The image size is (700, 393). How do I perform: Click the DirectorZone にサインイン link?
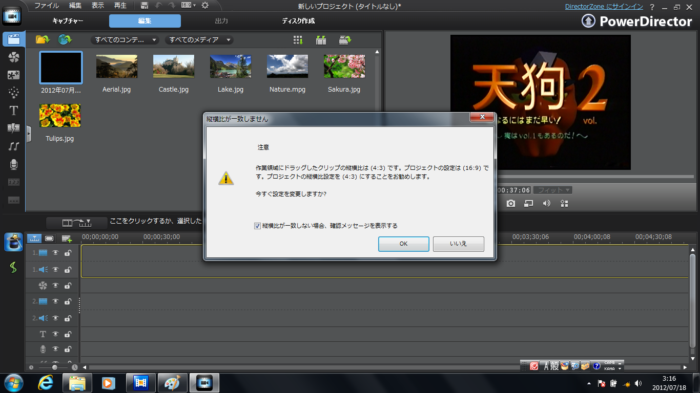pos(604,7)
